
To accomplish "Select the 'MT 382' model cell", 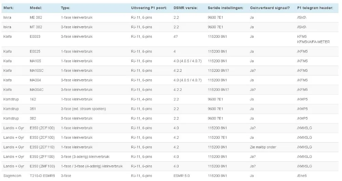I will tap(36, 27).
